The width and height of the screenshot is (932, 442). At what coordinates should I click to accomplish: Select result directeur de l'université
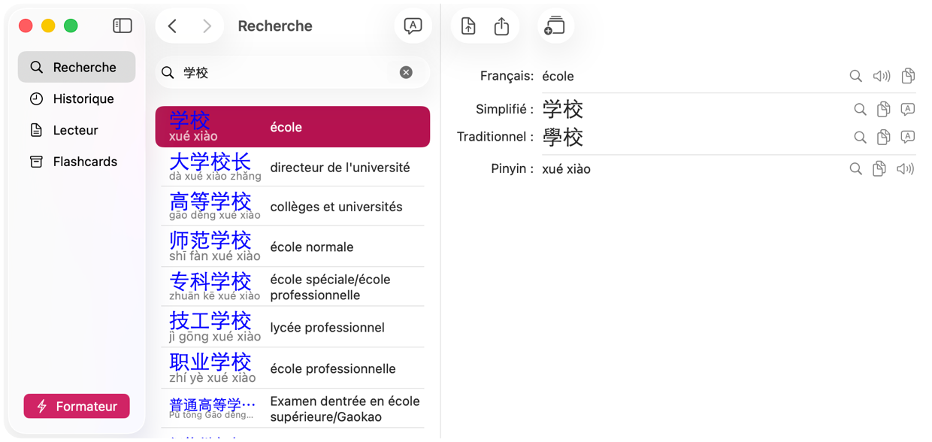coord(292,167)
